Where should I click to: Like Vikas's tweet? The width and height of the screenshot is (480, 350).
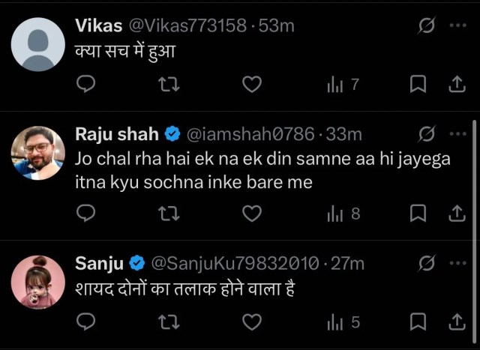point(252,84)
